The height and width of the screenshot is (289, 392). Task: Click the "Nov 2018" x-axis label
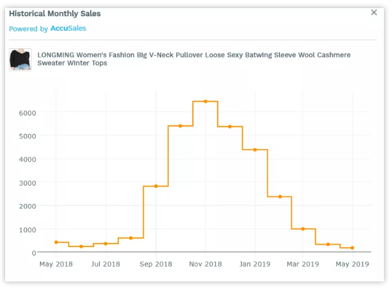point(205,264)
